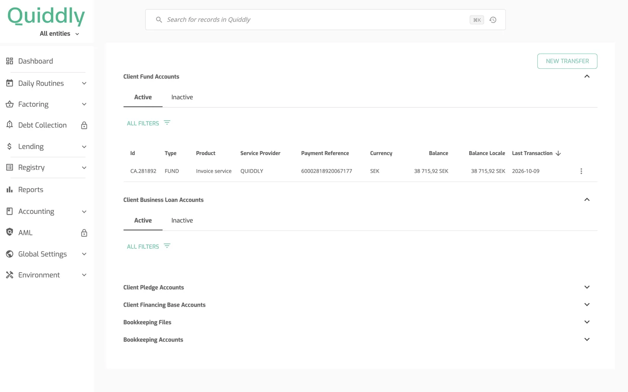Click the Accounting book icon
628x392 pixels.
[x=10, y=211]
